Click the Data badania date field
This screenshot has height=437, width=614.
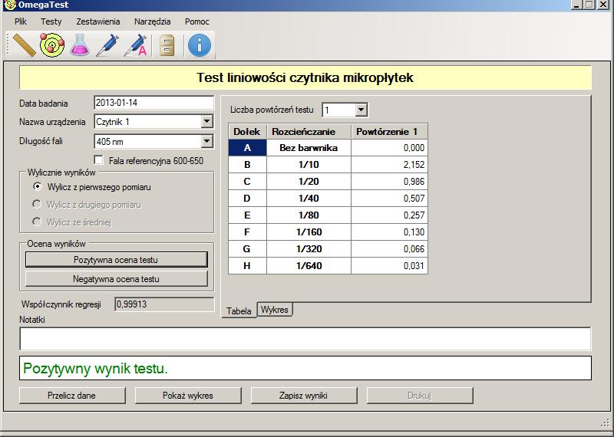pos(153,103)
